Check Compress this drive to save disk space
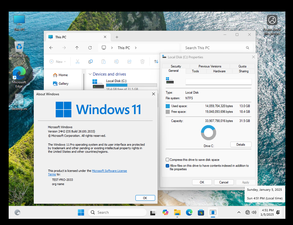Screen dimensions: 293x225 tap(167, 160)
